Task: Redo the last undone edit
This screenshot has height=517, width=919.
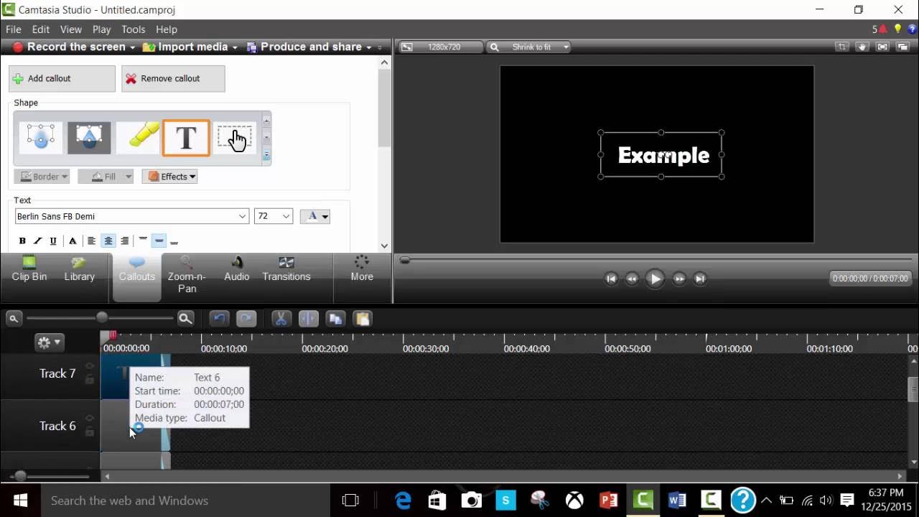Action: [x=246, y=319]
